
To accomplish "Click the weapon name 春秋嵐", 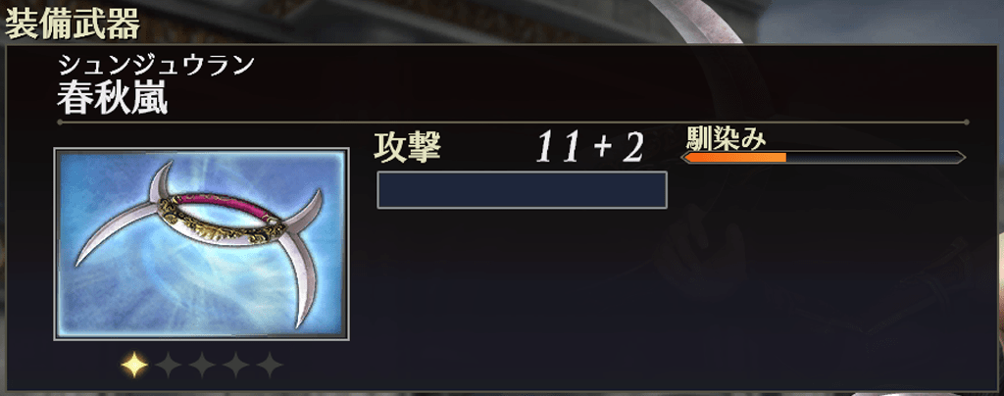I will click(x=112, y=99).
